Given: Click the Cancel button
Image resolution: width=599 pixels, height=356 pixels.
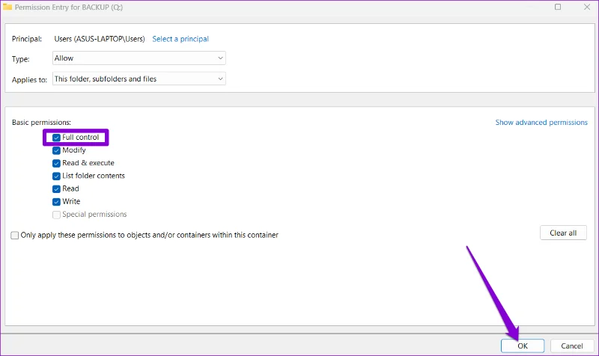Looking at the screenshot, I should tap(572, 346).
